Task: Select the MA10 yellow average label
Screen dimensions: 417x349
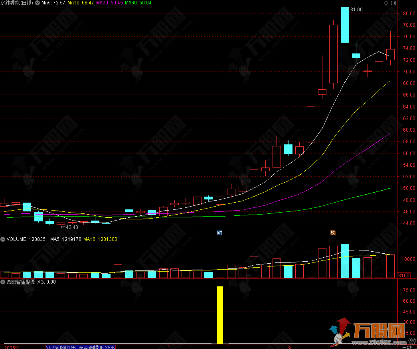Action: (x=81, y=3)
